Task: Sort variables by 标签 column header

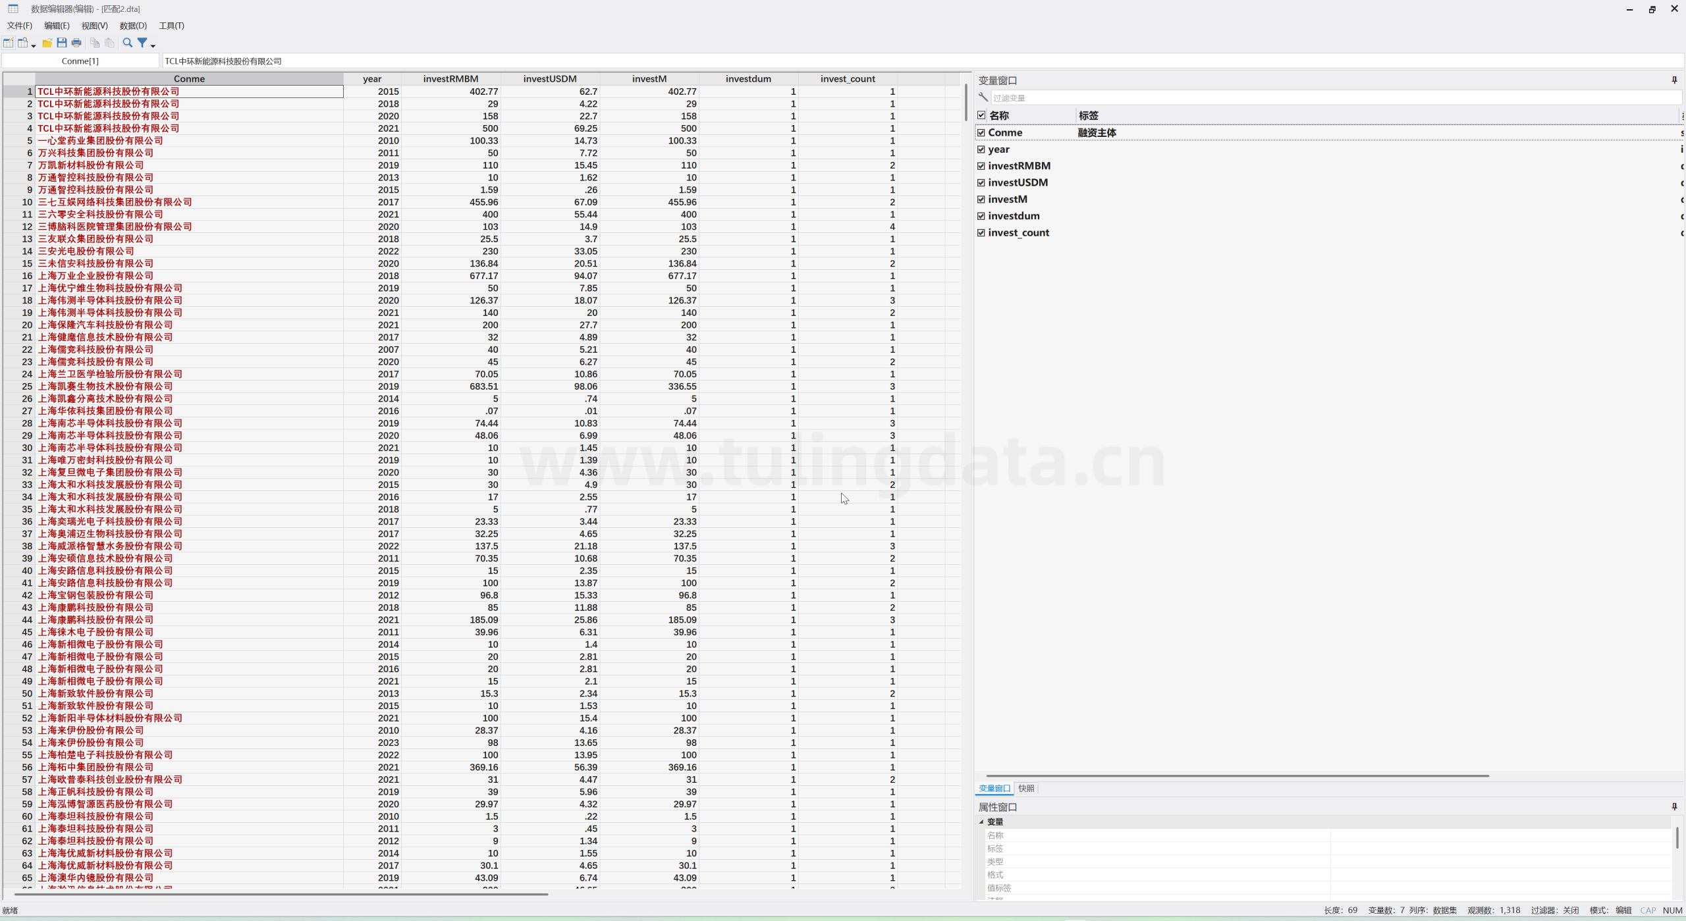Action: [1377, 115]
